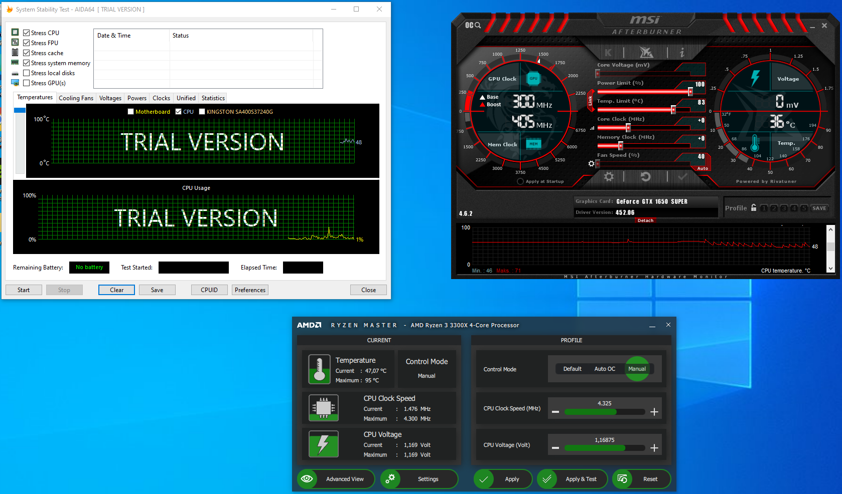Click the Afterburner profile SAVE button

[819, 208]
